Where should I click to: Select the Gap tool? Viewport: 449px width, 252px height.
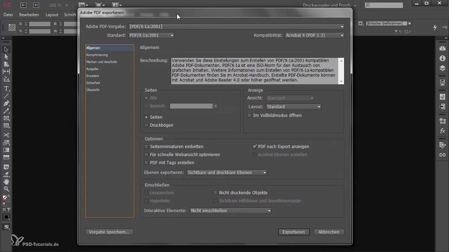click(6, 71)
